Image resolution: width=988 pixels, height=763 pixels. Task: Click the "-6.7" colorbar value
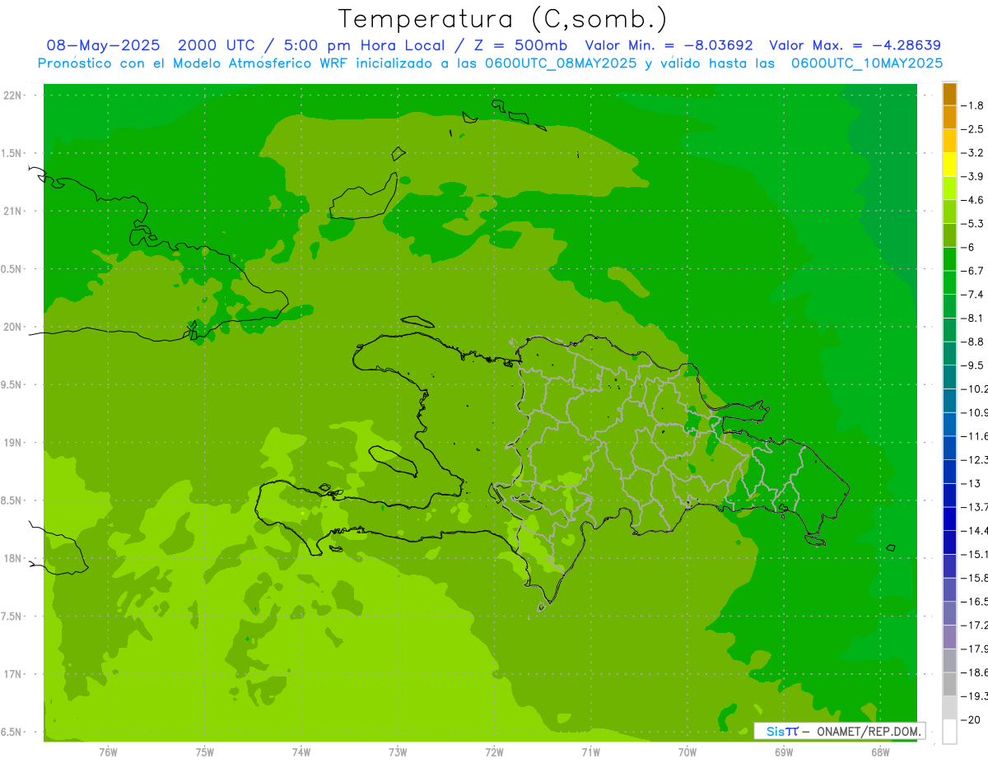tap(974, 271)
